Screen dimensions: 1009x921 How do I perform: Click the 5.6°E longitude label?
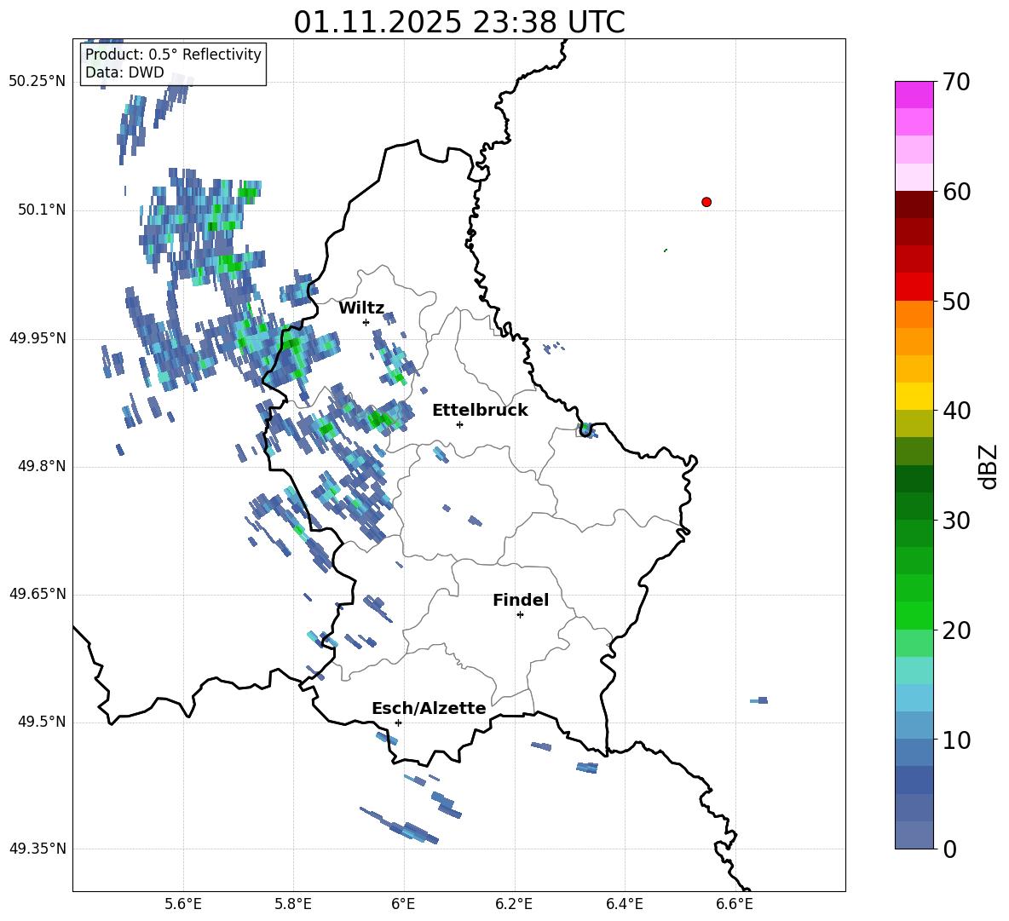183,904
